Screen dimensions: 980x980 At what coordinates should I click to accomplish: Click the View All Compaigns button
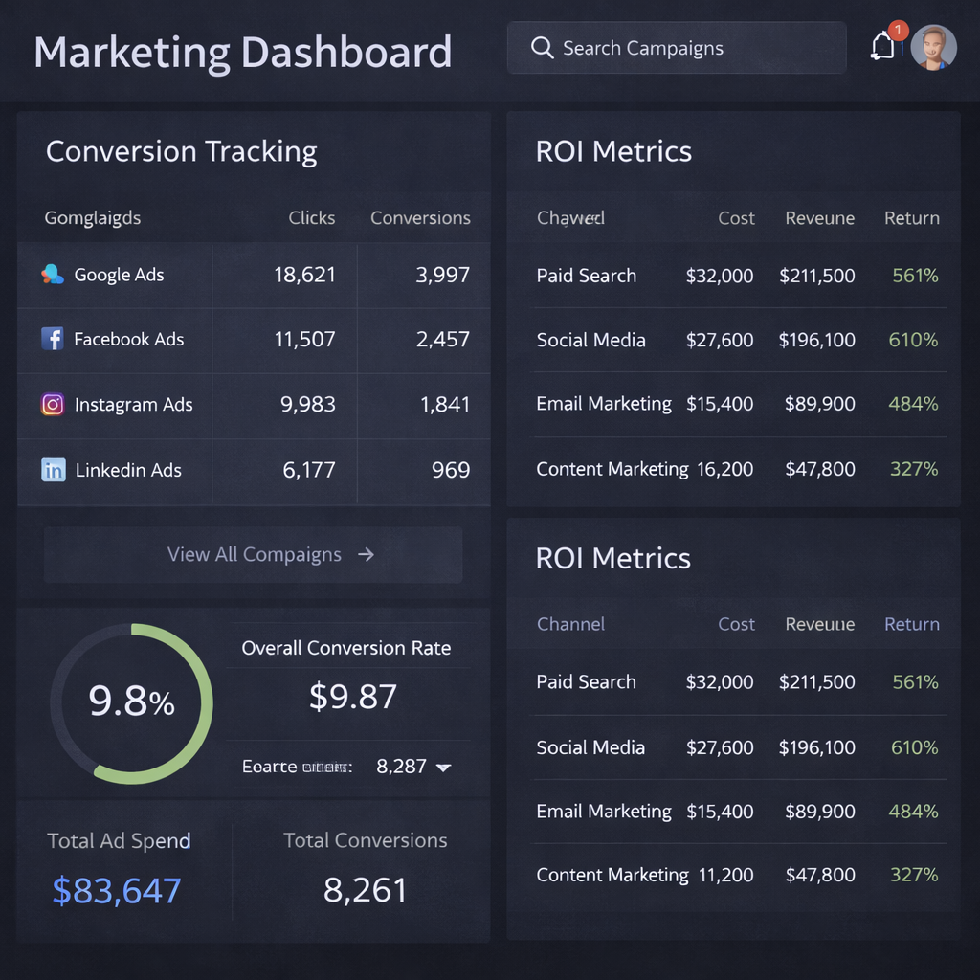(x=254, y=554)
